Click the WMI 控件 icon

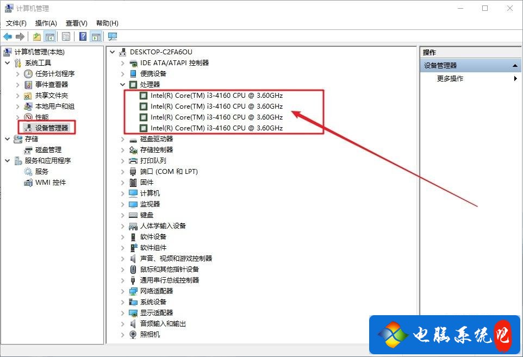(28, 183)
